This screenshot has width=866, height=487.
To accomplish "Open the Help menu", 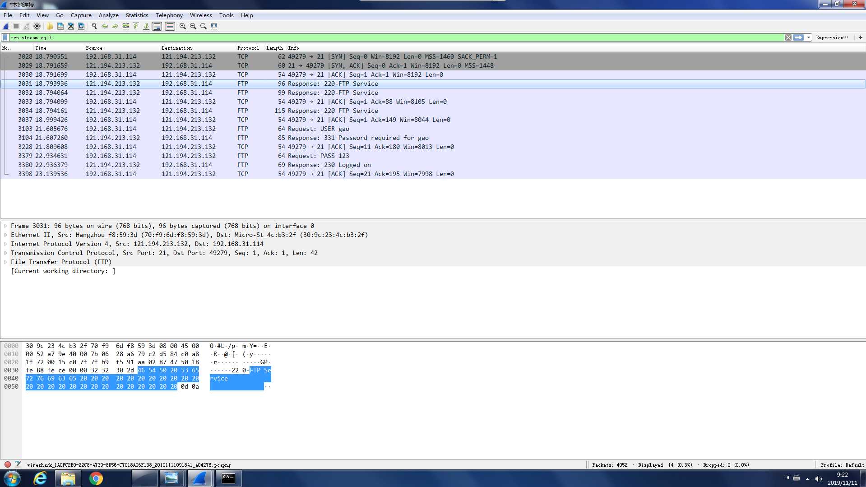I will pos(247,15).
